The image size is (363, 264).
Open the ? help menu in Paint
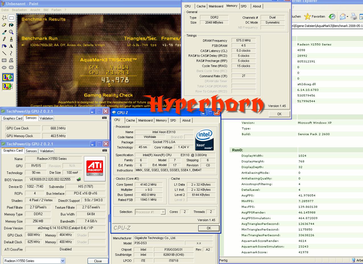pyautogui.click(x=65, y=10)
